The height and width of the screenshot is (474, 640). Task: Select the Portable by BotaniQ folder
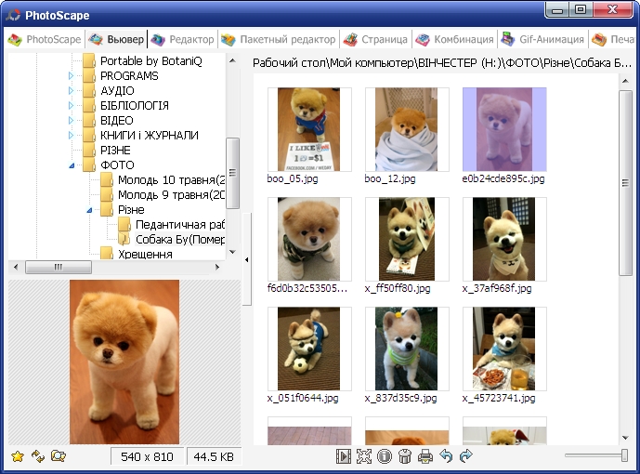151,60
